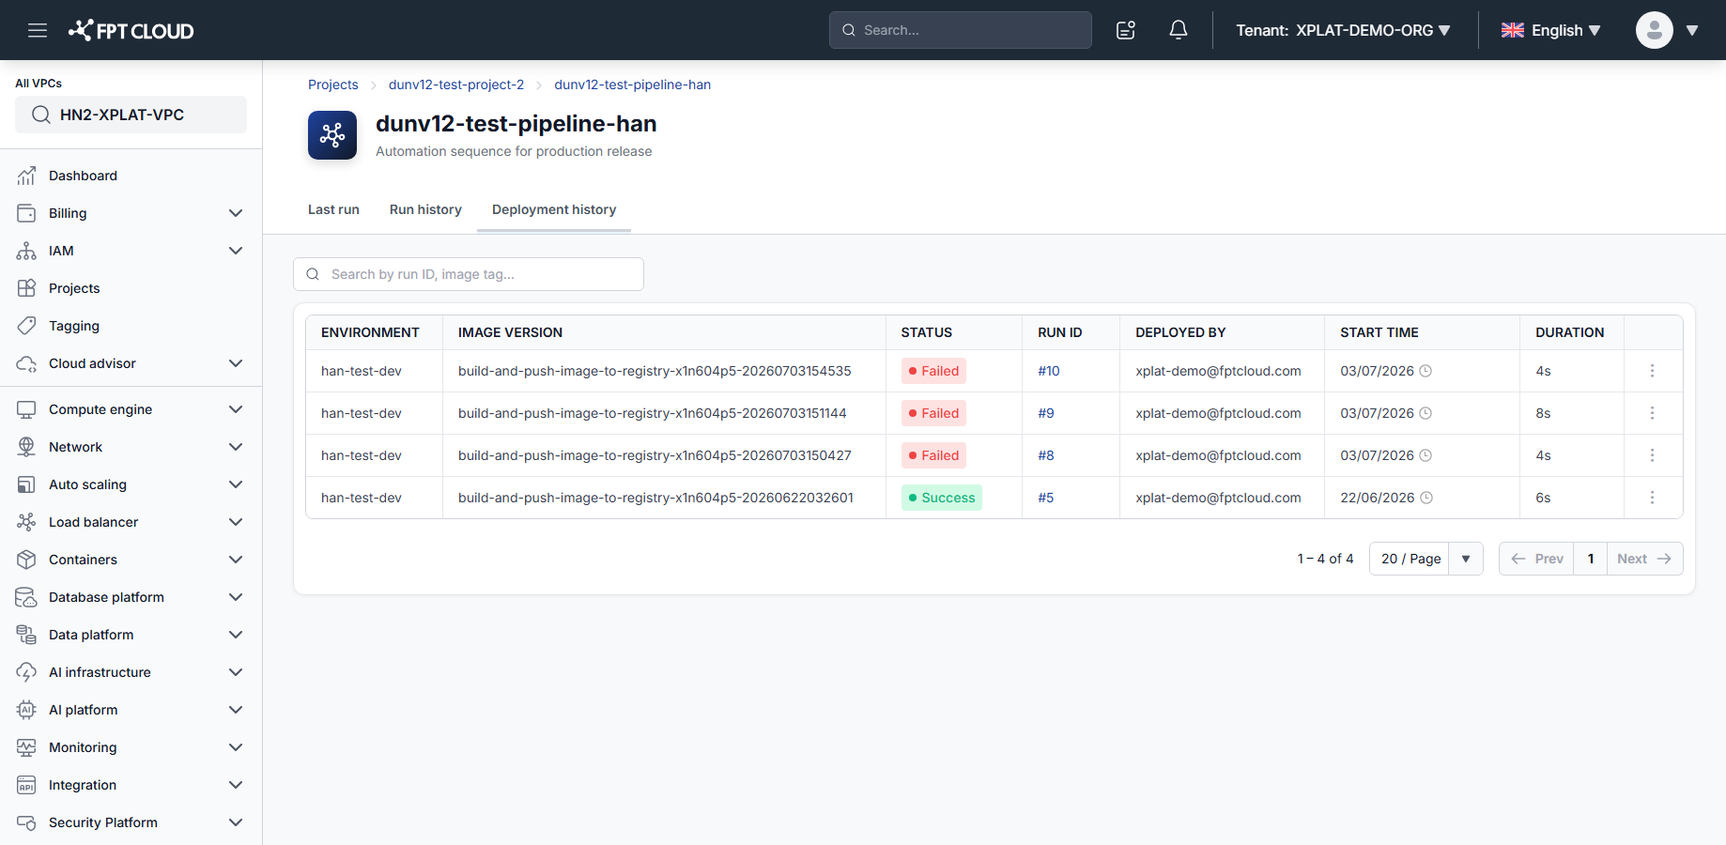1726x845 pixels.
Task: Open the 20 / Page size dropdown
Action: 1426,559
